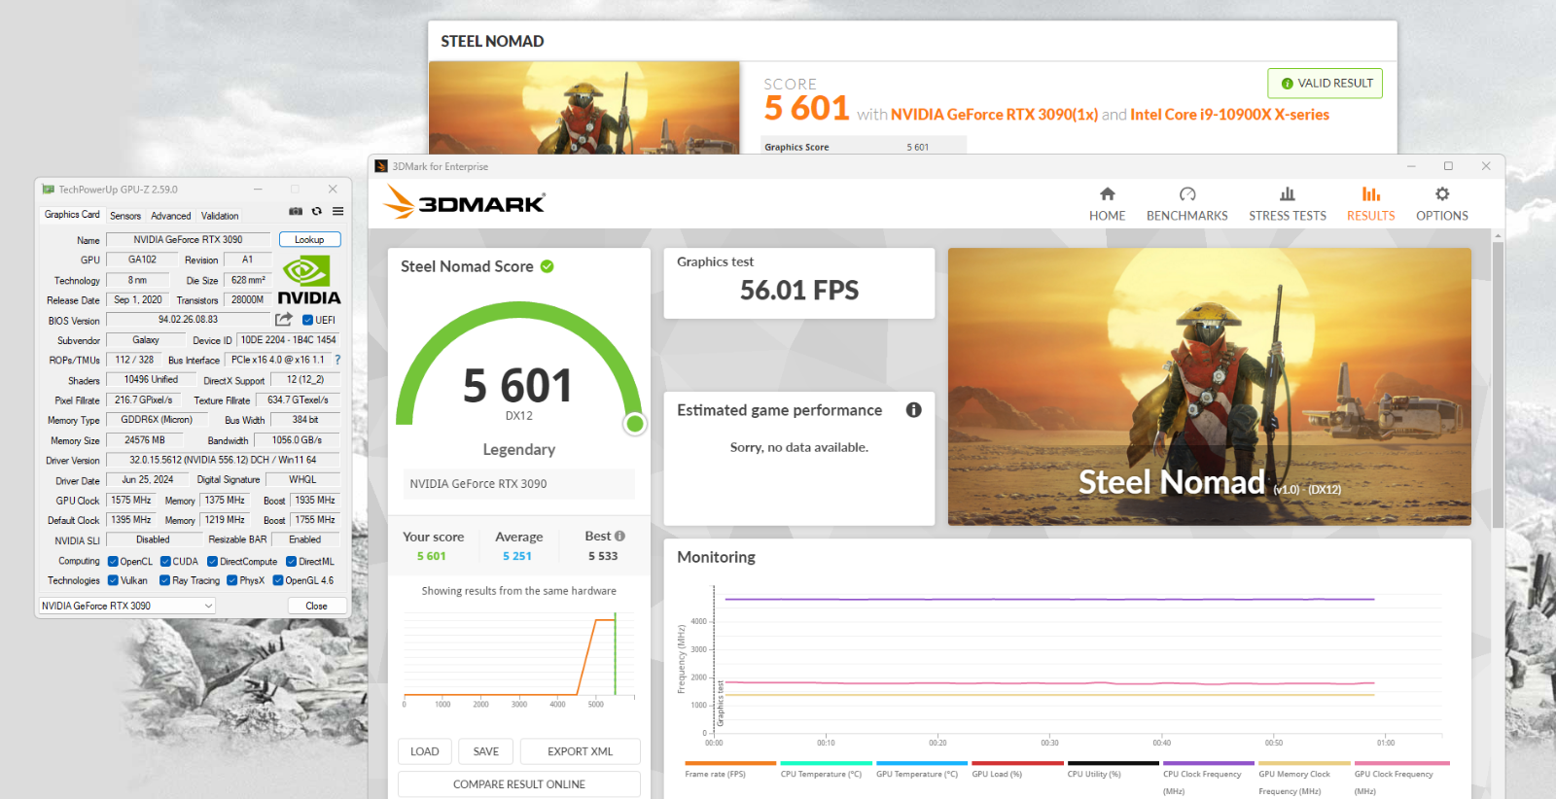Toggle the OpenCL checkbox

tap(113, 561)
